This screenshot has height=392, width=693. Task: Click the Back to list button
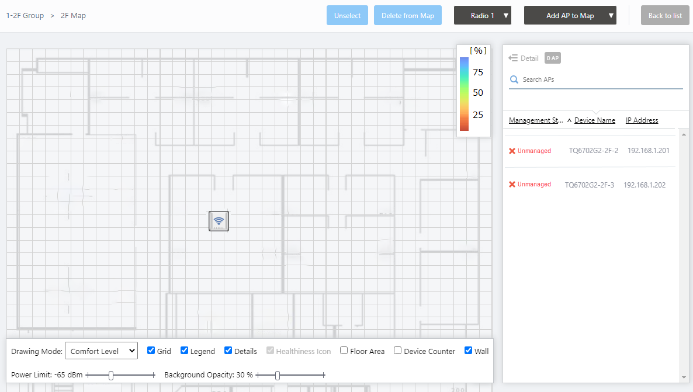665,16
